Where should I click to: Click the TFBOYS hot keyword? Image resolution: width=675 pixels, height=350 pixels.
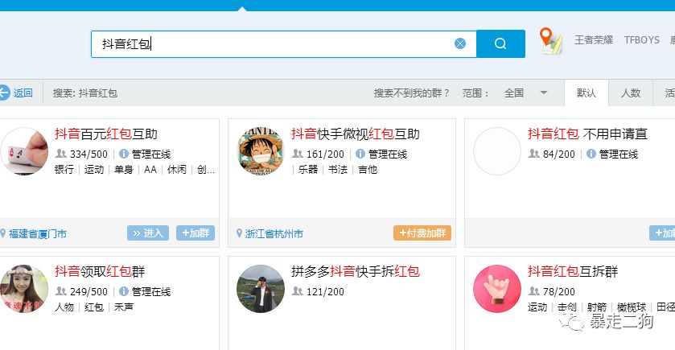point(642,40)
